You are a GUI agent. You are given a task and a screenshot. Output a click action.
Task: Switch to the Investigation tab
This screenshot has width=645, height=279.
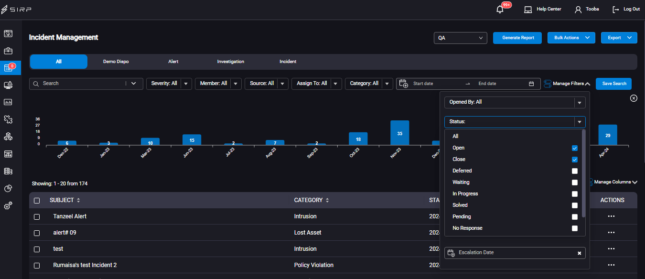pos(231,62)
